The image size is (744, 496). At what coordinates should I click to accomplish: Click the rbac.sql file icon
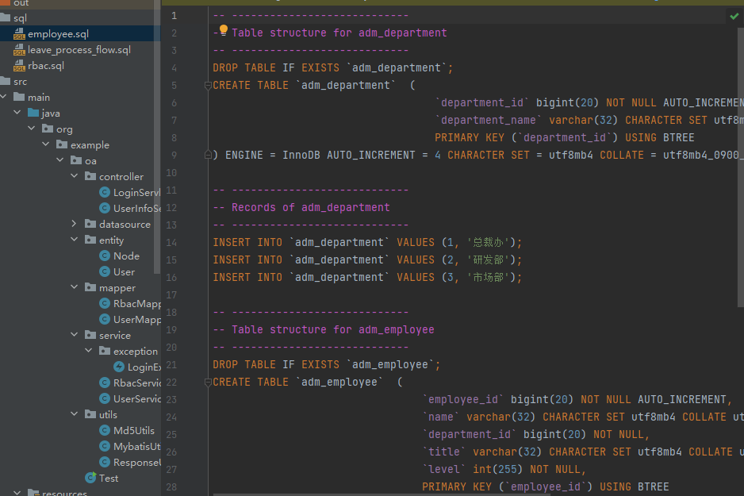(x=19, y=66)
